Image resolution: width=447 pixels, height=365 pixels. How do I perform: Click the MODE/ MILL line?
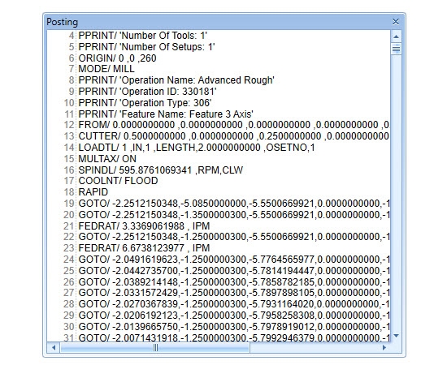(106, 69)
